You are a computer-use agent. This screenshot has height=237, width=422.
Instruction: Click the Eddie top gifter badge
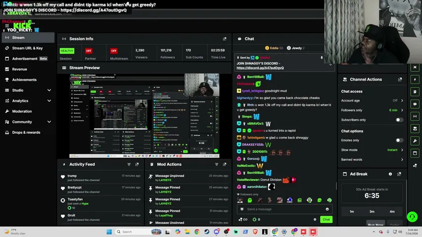tap(274, 48)
